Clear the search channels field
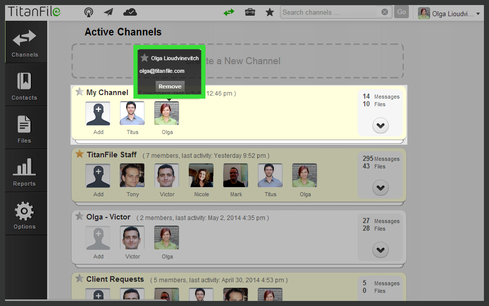Screen dimensions: 489x306 click(385, 12)
